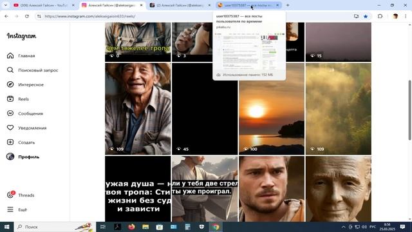
Task: Open the Windows notification center icon
Action: [402, 227]
